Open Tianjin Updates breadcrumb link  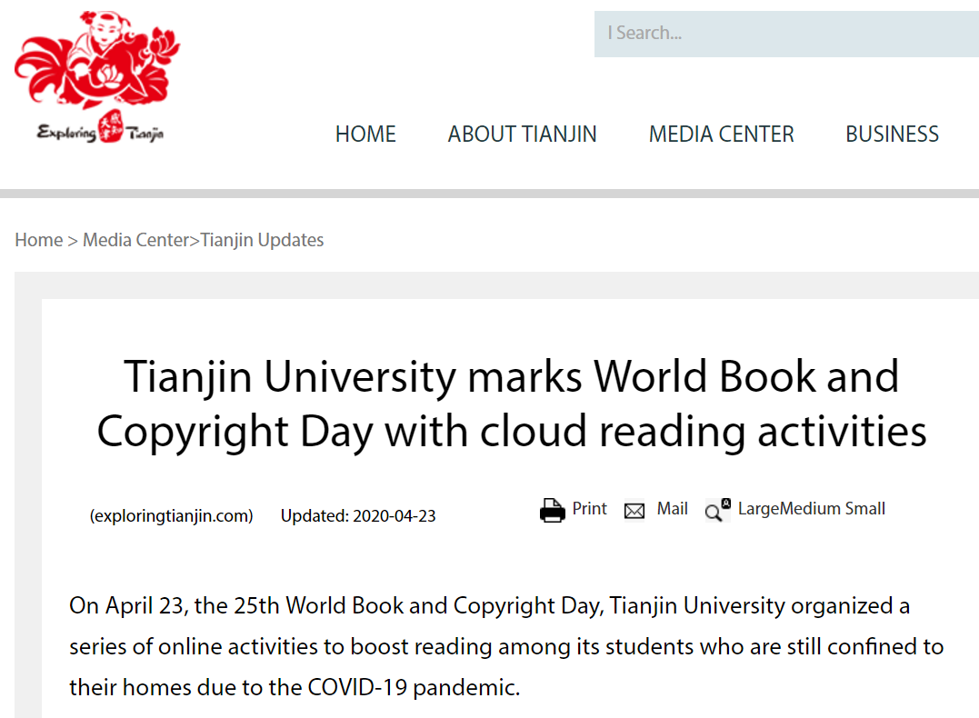[262, 240]
